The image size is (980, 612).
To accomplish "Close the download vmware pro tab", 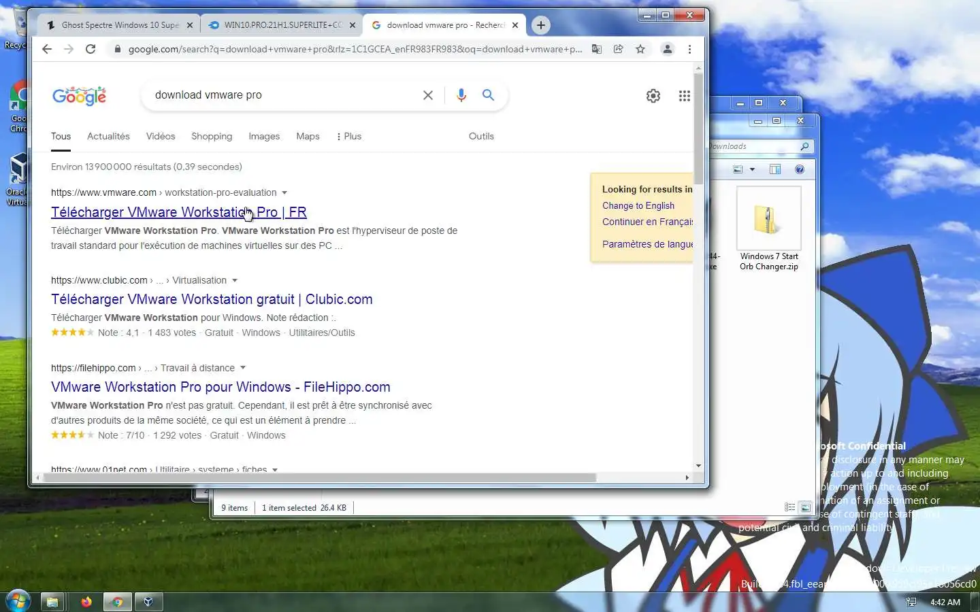I will [x=515, y=25].
